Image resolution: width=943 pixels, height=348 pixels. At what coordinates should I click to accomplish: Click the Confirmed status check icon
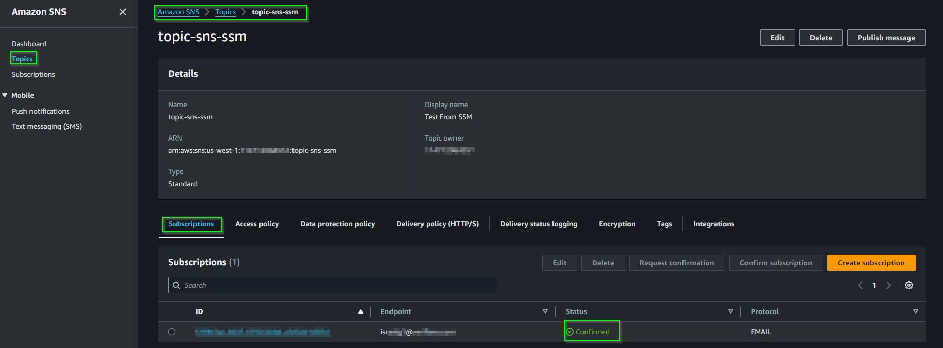[x=570, y=332]
